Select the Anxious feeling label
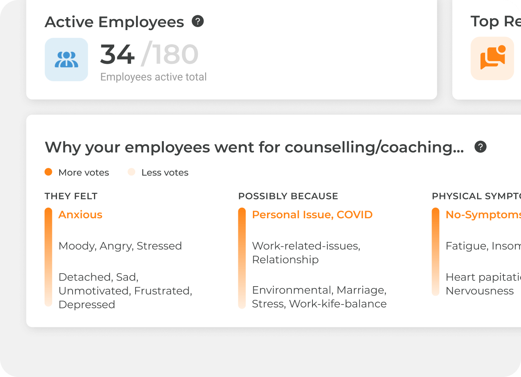The height and width of the screenshot is (377, 521). (80, 215)
